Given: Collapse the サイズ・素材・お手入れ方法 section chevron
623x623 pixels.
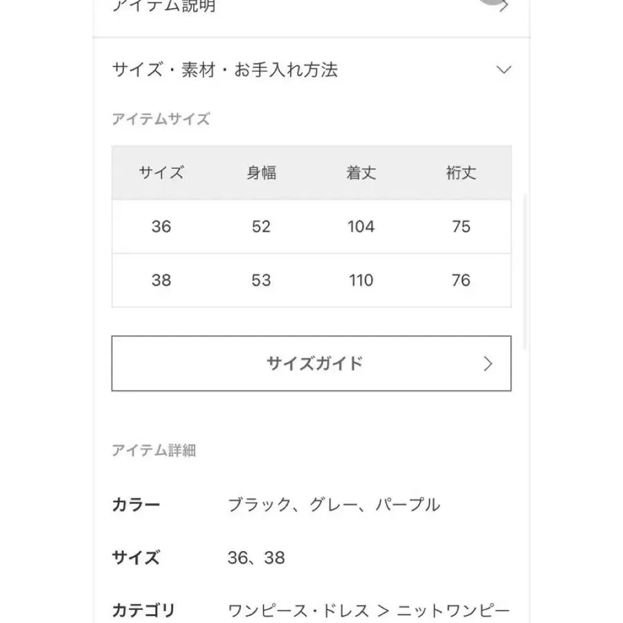Looking at the screenshot, I should pyautogui.click(x=504, y=69).
